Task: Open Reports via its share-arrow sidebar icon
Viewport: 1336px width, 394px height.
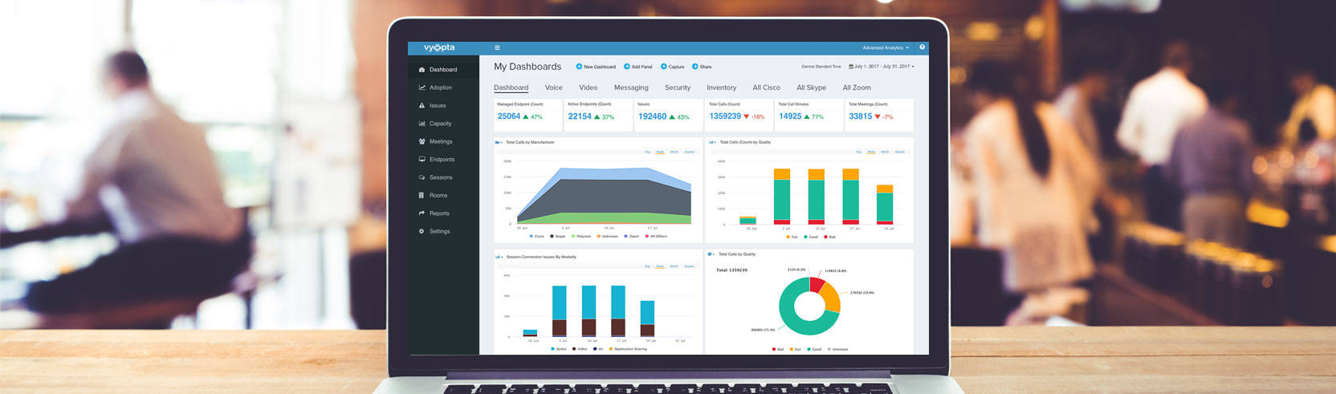Action: point(422,213)
